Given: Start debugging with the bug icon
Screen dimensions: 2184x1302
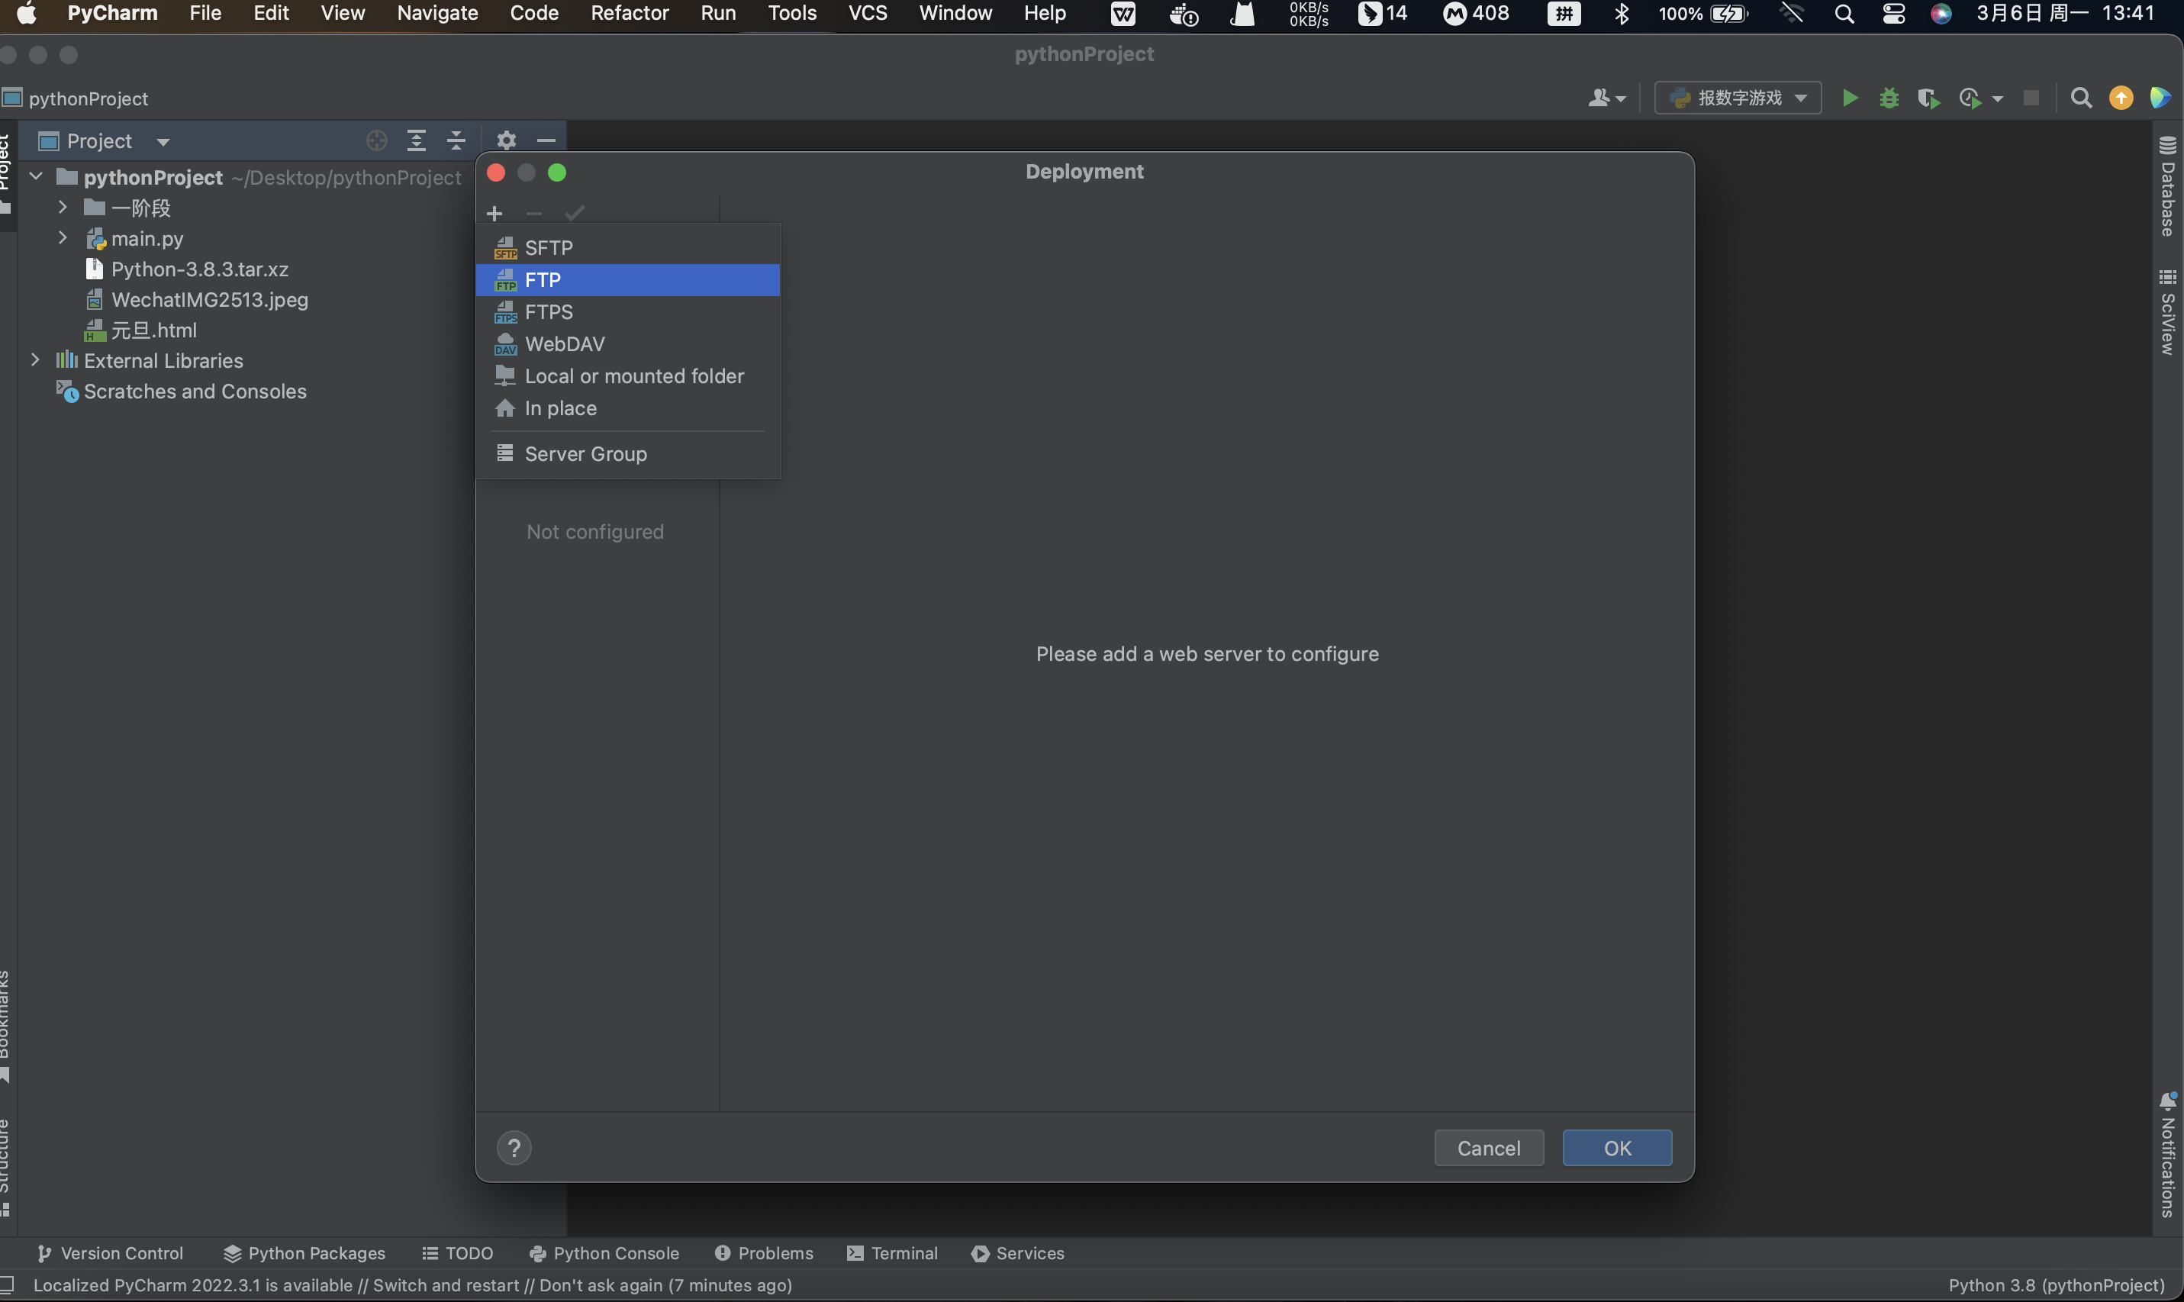Looking at the screenshot, I should (1889, 98).
